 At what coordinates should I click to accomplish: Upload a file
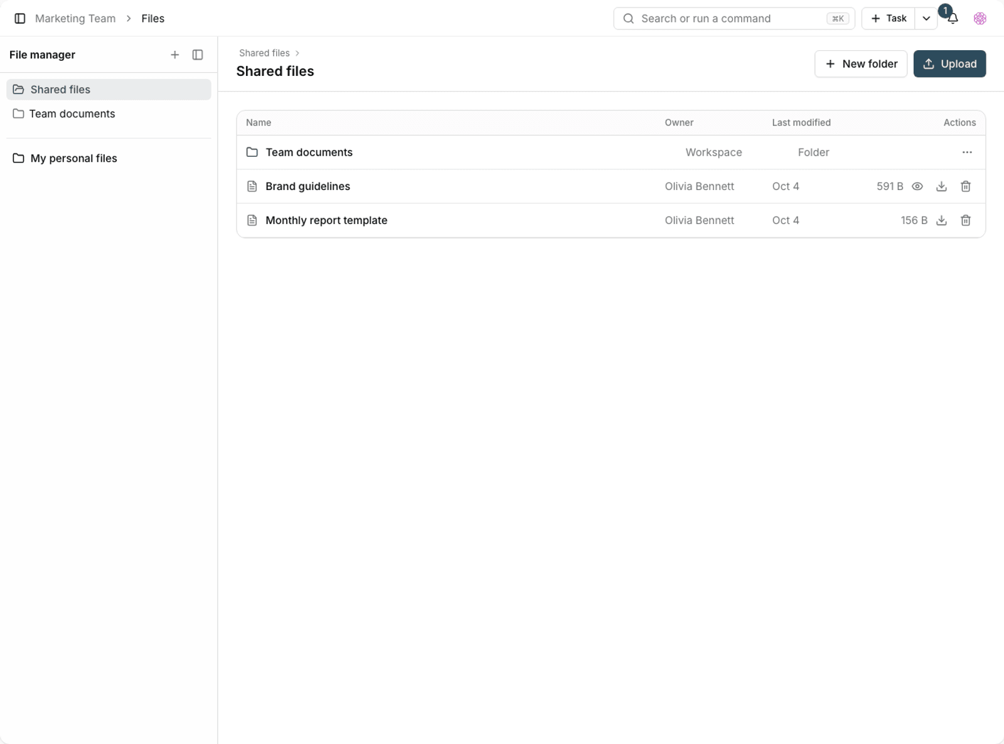pyautogui.click(x=949, y=64)
